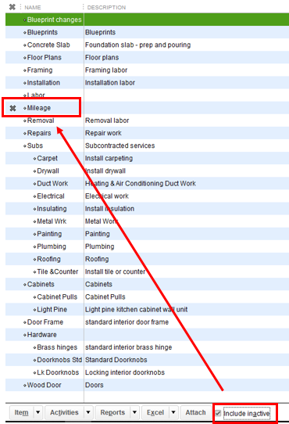Select the Painting sub-item name
Screen dimensions: 289x424
point(49,234)
